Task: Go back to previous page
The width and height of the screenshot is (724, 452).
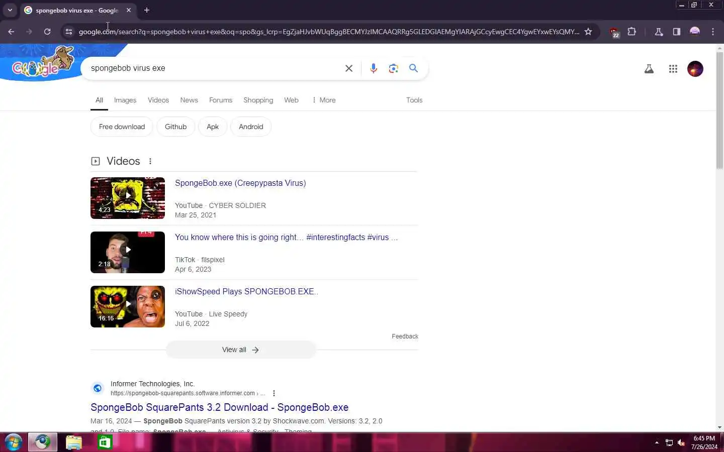Action: pyautogui.click(x=11, y=32)
